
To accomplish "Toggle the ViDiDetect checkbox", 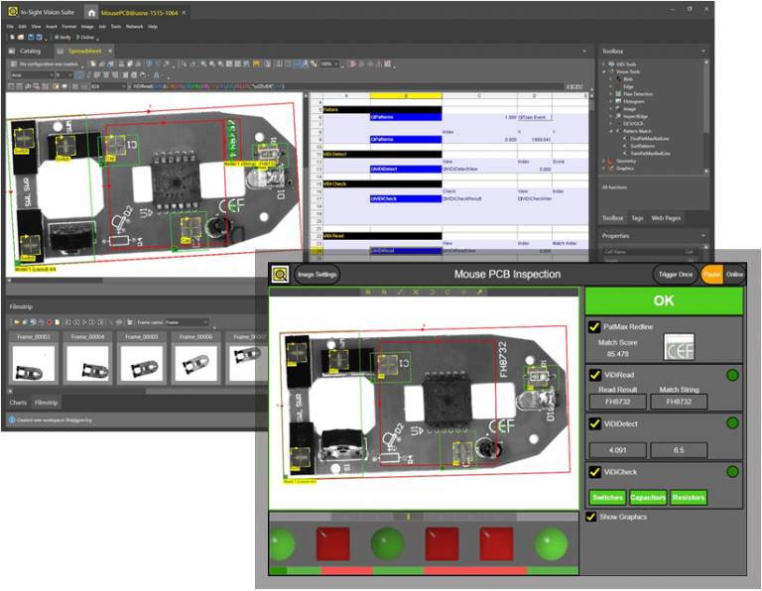I will click(594, 423).
